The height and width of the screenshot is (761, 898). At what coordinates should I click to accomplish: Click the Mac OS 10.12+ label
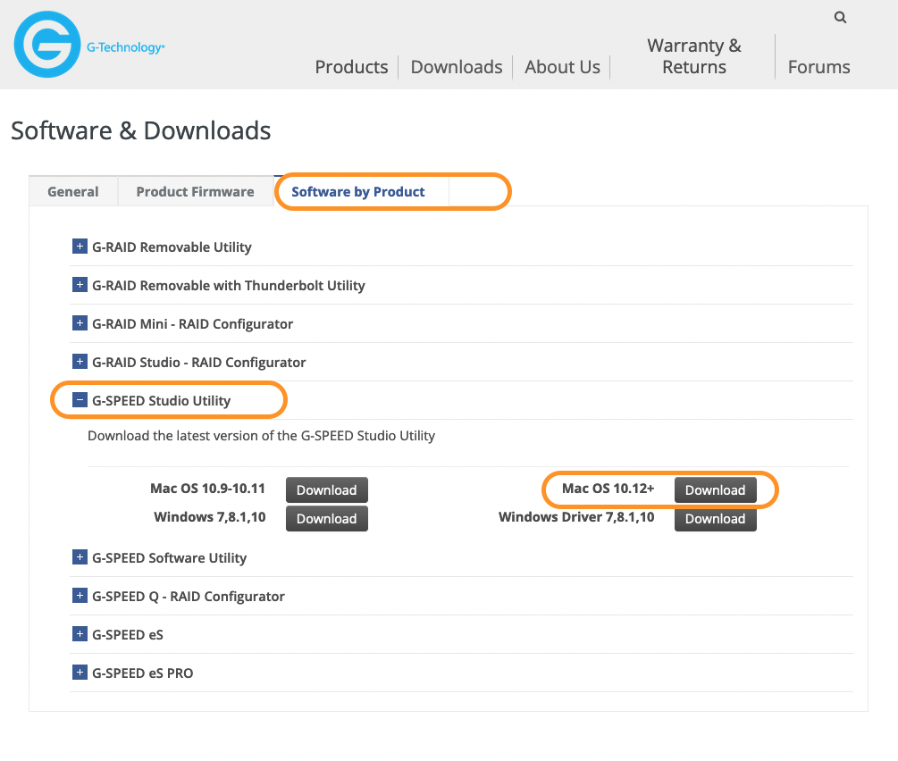pyautogui.click(x=608, y=489)
